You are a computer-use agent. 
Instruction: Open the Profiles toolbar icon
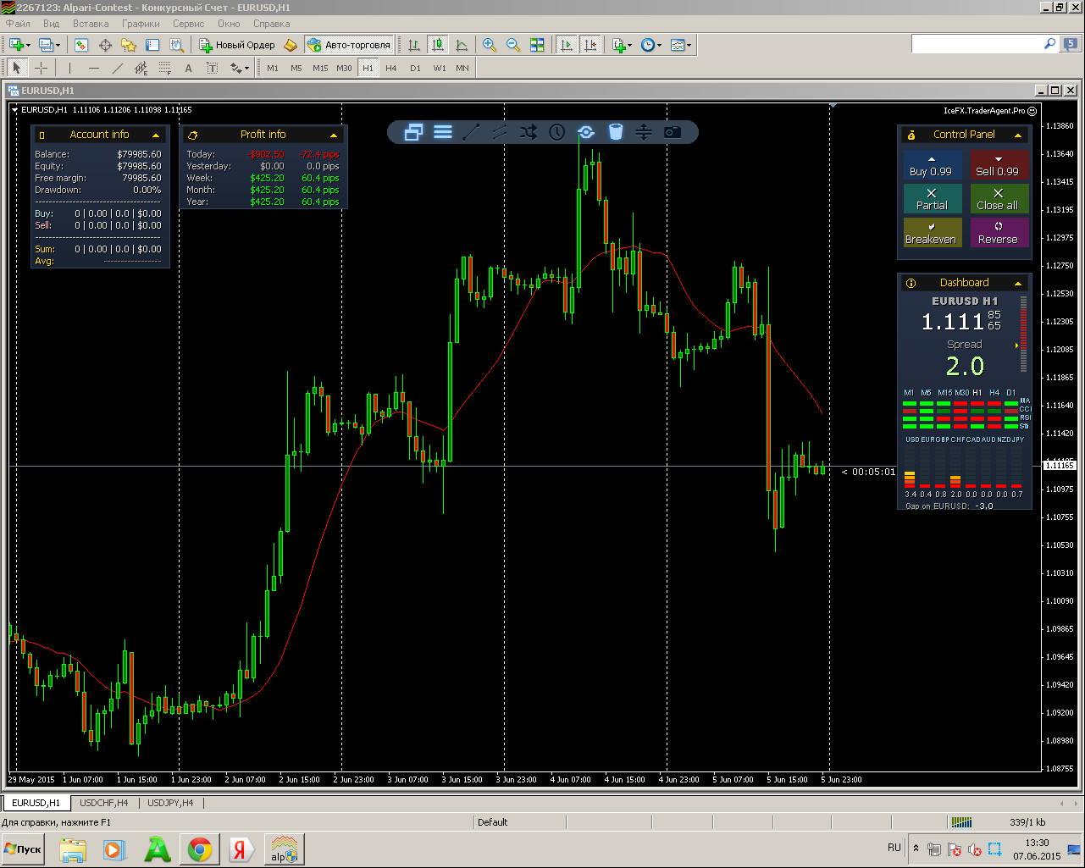[46, 45]
